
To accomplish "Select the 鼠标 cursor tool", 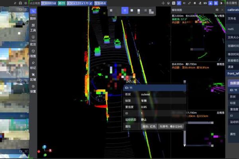I will [x=33, y=15].
